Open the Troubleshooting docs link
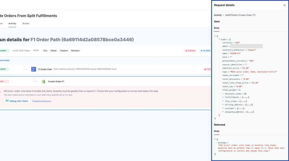Viewport: 289px width, 161px height. (42, 101)
